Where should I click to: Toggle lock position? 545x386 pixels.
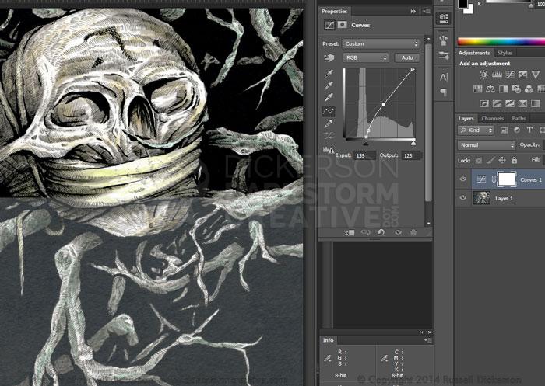click(502, 160)
